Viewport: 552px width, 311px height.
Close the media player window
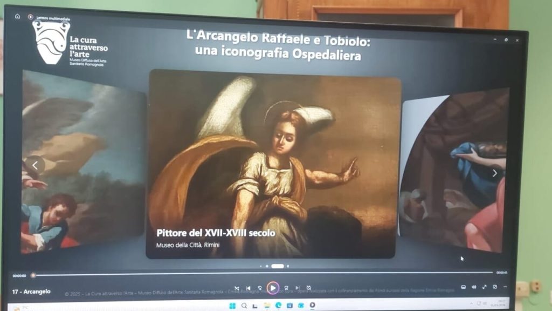click(x=517, y=40)
